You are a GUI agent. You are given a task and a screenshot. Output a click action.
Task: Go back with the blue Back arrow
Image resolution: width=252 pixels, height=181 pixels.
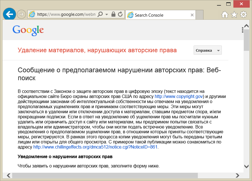(x=9, y=14)
